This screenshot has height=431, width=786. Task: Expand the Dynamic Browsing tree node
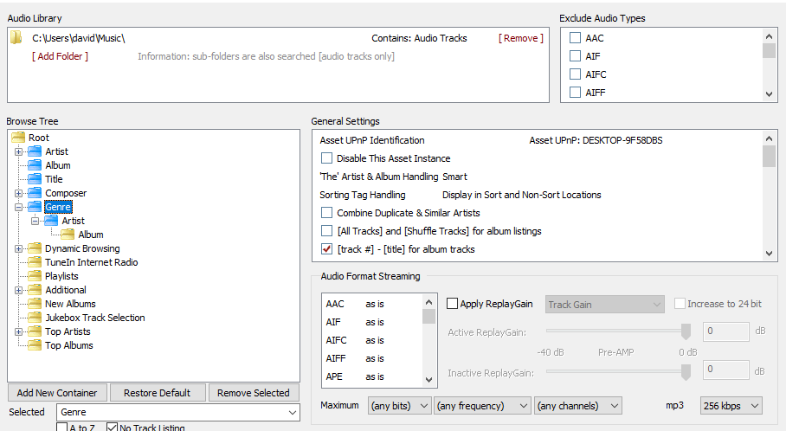18,248
